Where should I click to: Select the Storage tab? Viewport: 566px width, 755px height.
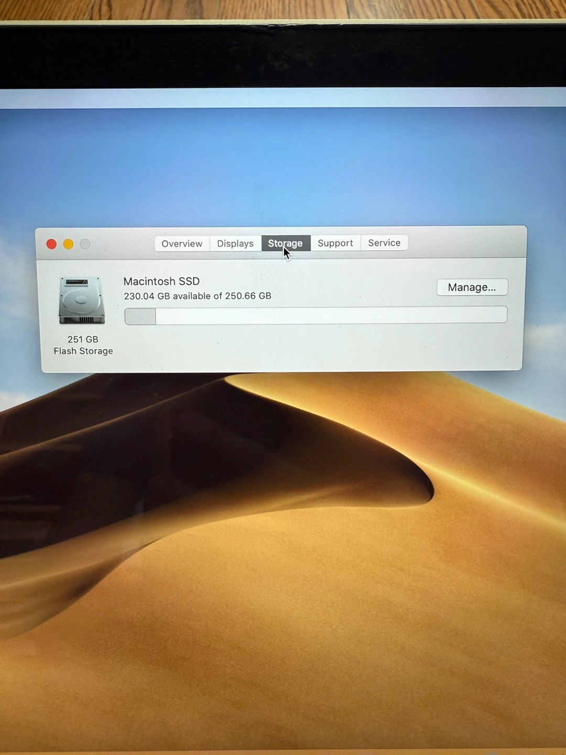pyautogui.click(x=286, y=243)
